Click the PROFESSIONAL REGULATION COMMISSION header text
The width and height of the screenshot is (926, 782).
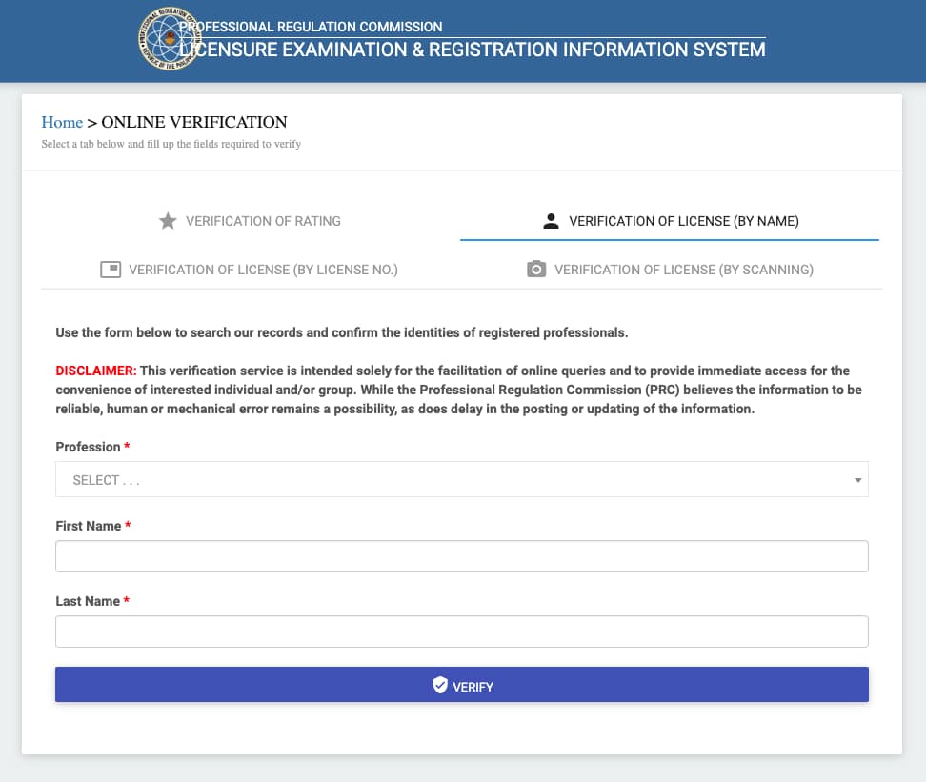pyautogui.click(x=316, y=26)
